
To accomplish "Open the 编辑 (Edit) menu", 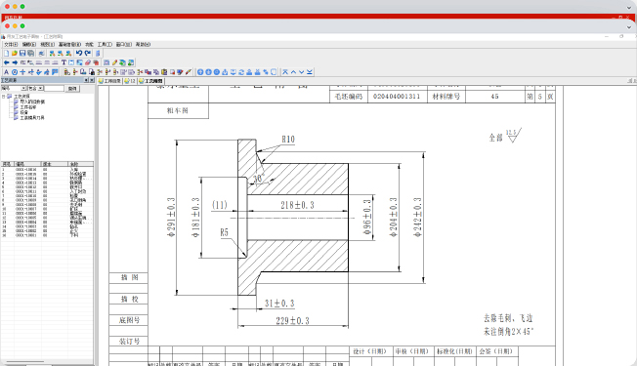I will point(29,44).
